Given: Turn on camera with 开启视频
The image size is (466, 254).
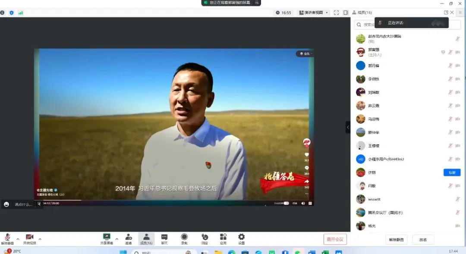Looking at the screenshot, I should pos(29,238).
